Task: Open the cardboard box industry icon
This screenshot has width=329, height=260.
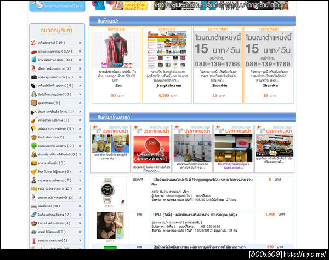Action: (x=34, y=103)
